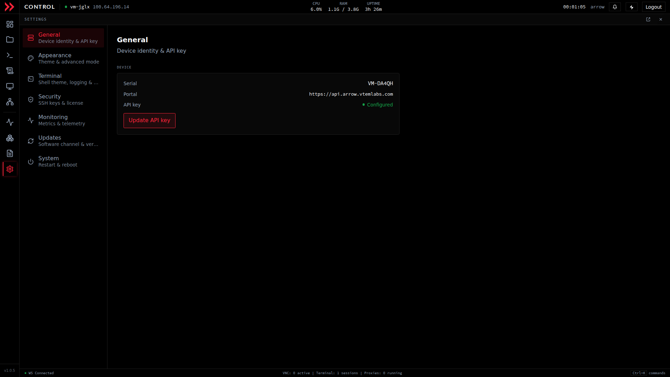Pop out the settings panel
The image size is (670, 377).
[x=648, y=20]
